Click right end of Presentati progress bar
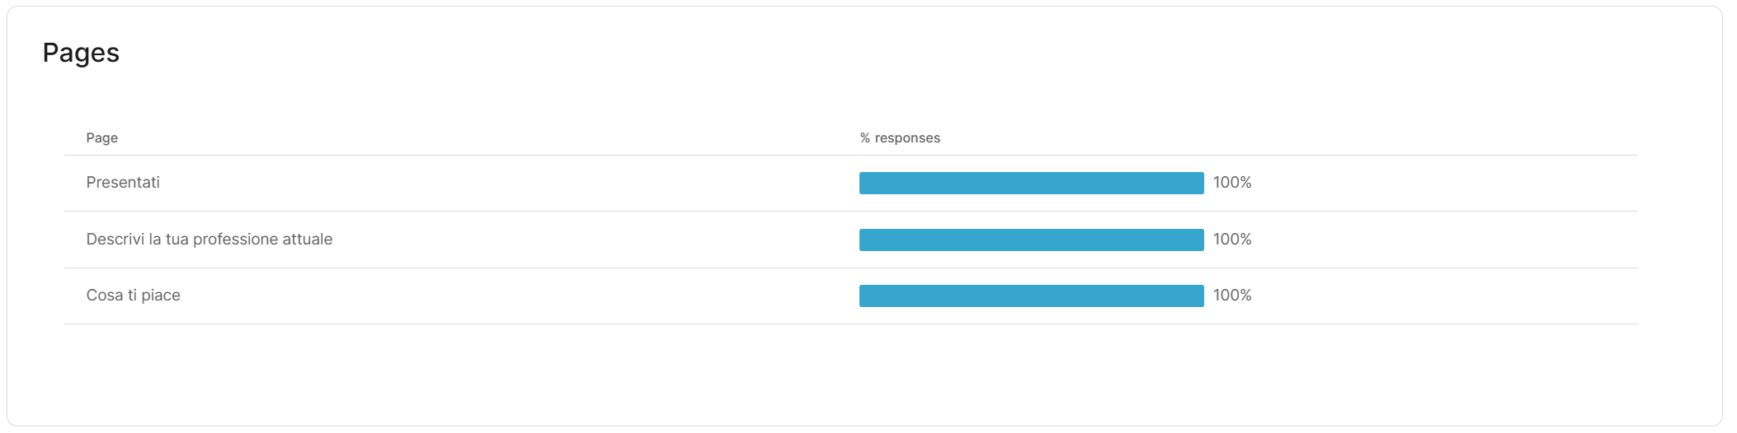This screenshot has height=433, width=1737. 1198,183
